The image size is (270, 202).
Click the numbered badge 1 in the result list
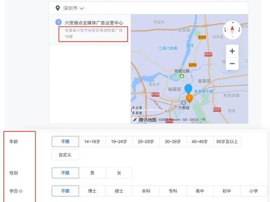click(58, 22)
